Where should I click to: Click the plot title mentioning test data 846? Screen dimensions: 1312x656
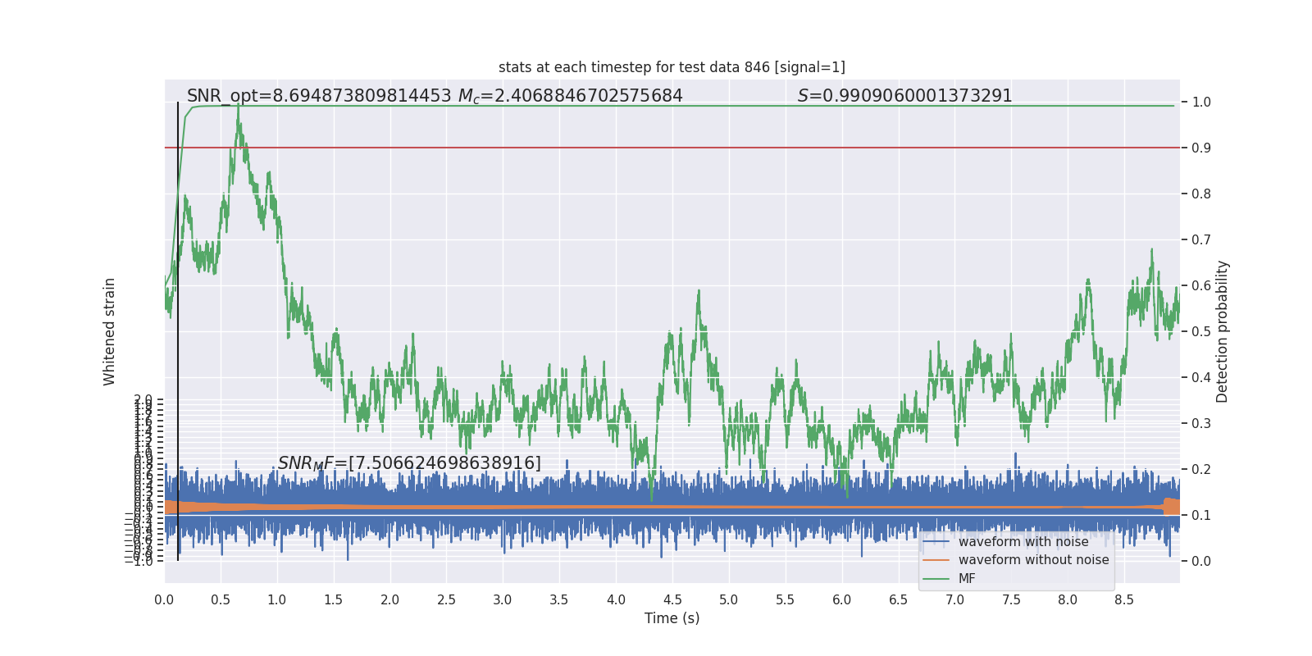point(672,67)
